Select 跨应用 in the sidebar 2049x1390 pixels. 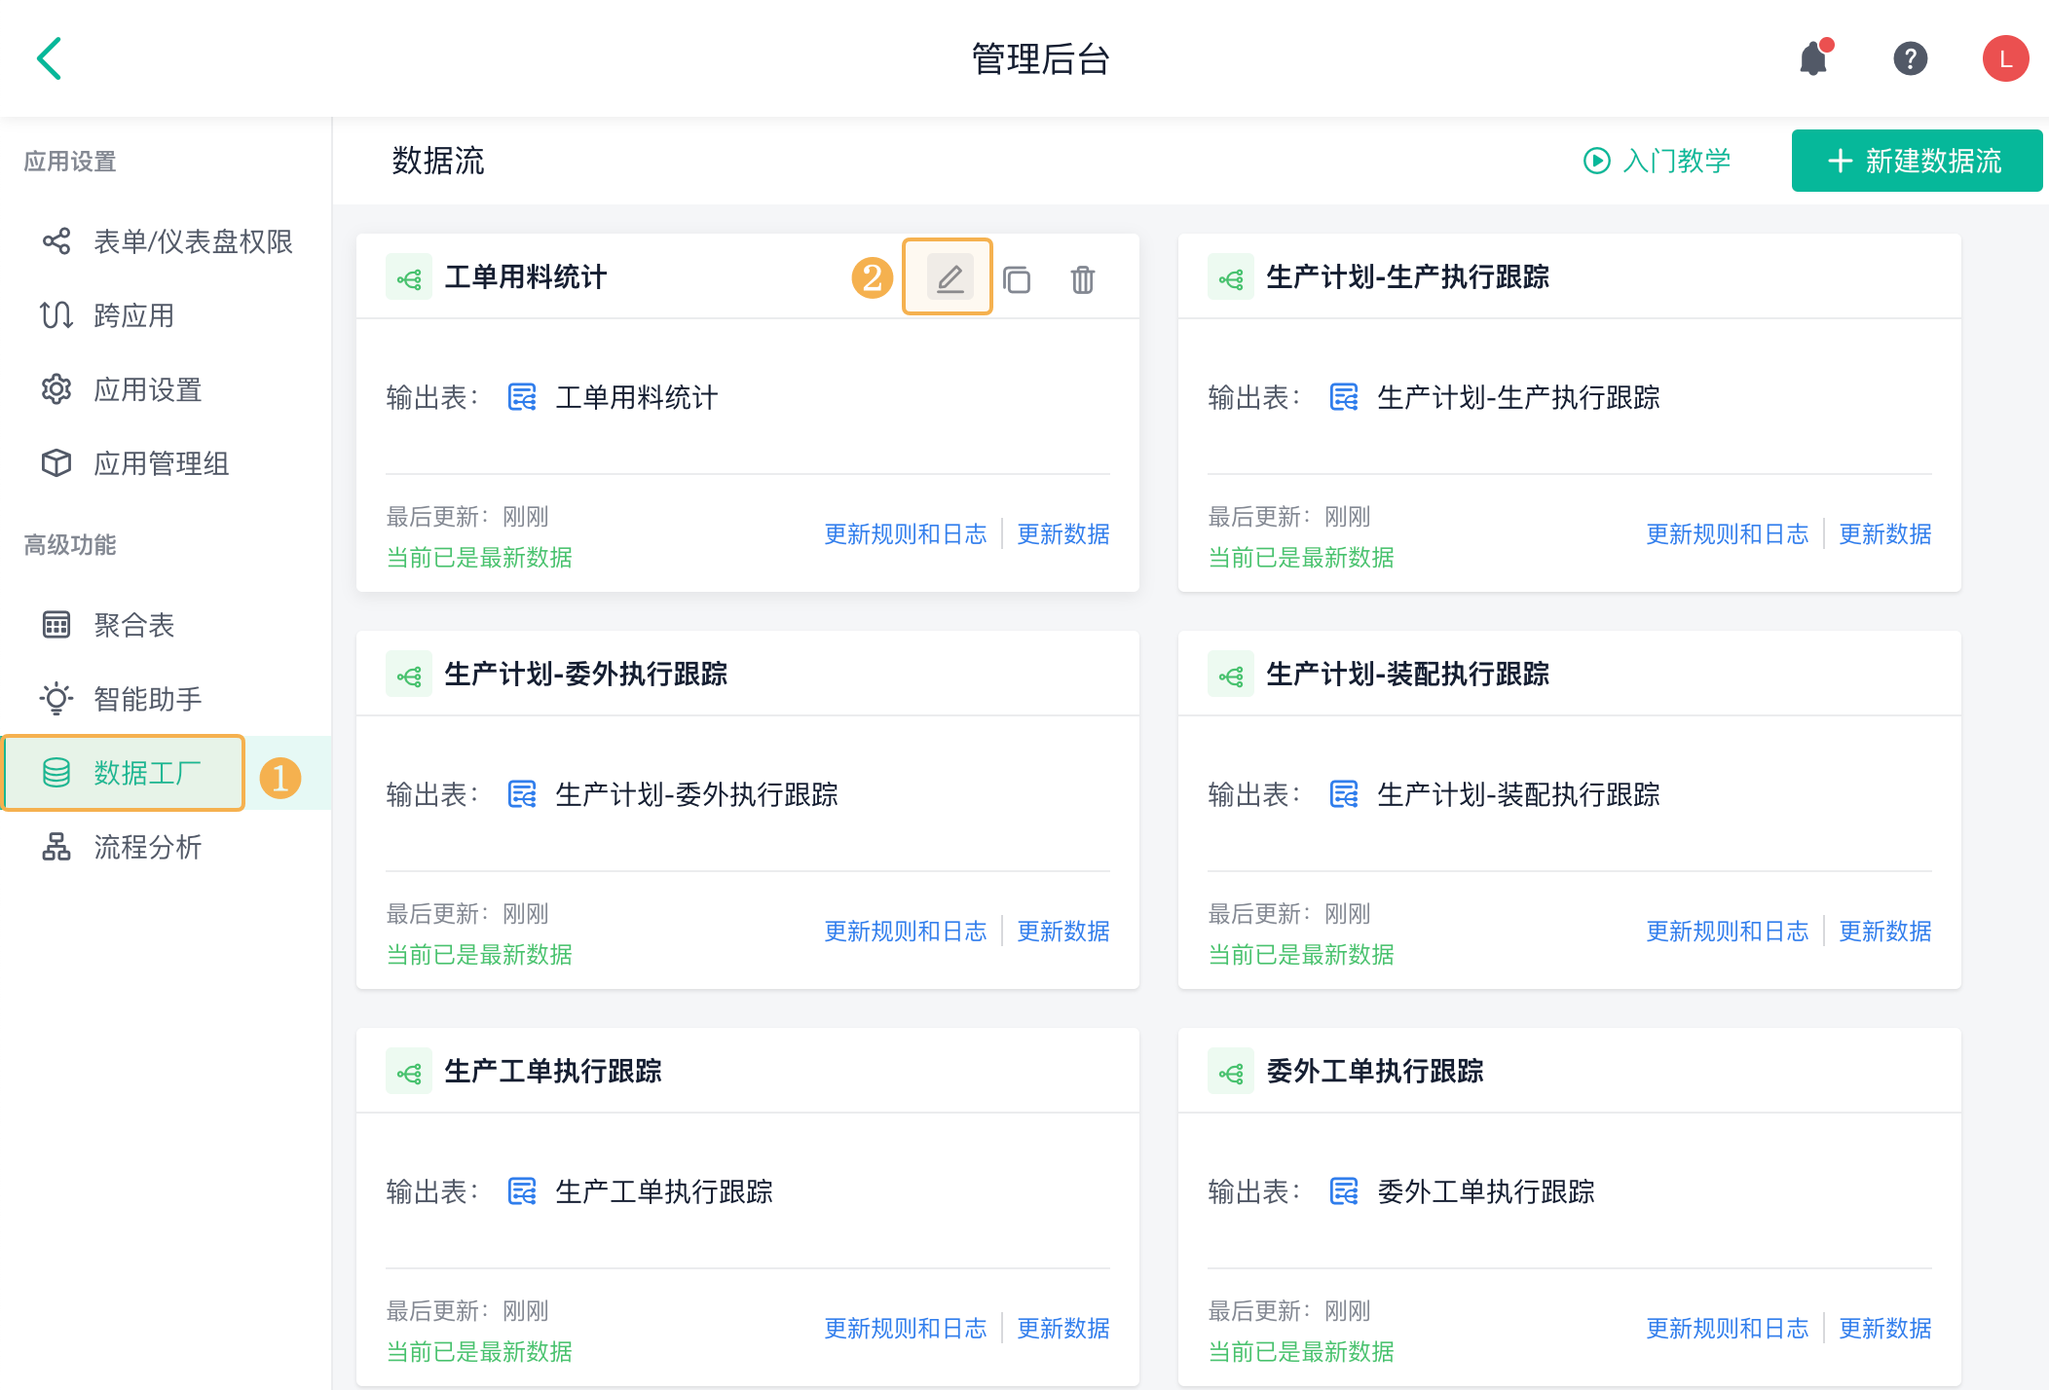[x=133, y=315]
